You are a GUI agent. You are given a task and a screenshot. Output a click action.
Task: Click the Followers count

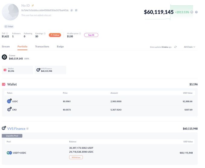click(13, 36)
